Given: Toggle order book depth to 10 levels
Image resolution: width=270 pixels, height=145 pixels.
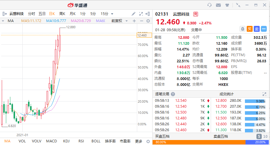Looking at the screenshot, I should (x=265, y=136).
